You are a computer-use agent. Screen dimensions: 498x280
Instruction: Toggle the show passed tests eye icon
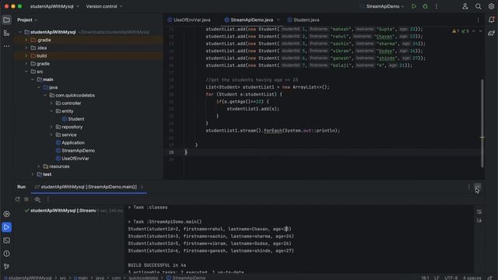[x=37, y=199]
